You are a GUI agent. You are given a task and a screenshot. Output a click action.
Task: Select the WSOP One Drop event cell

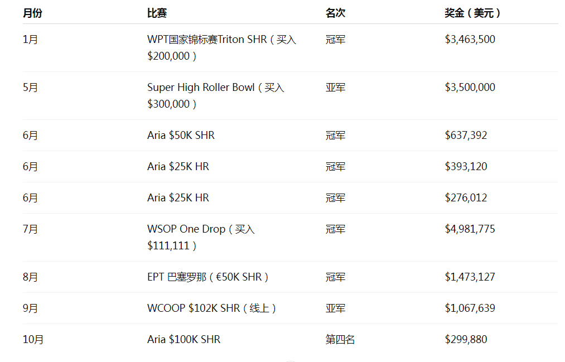[x=201, y=237]
